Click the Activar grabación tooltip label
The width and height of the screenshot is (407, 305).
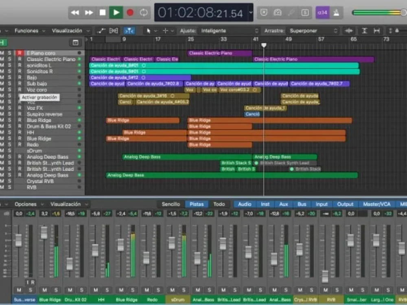pos(39,97)
